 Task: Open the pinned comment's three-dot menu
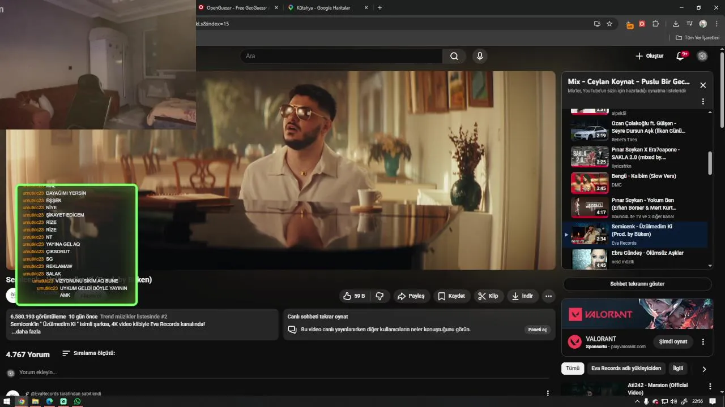pos(548,393)
